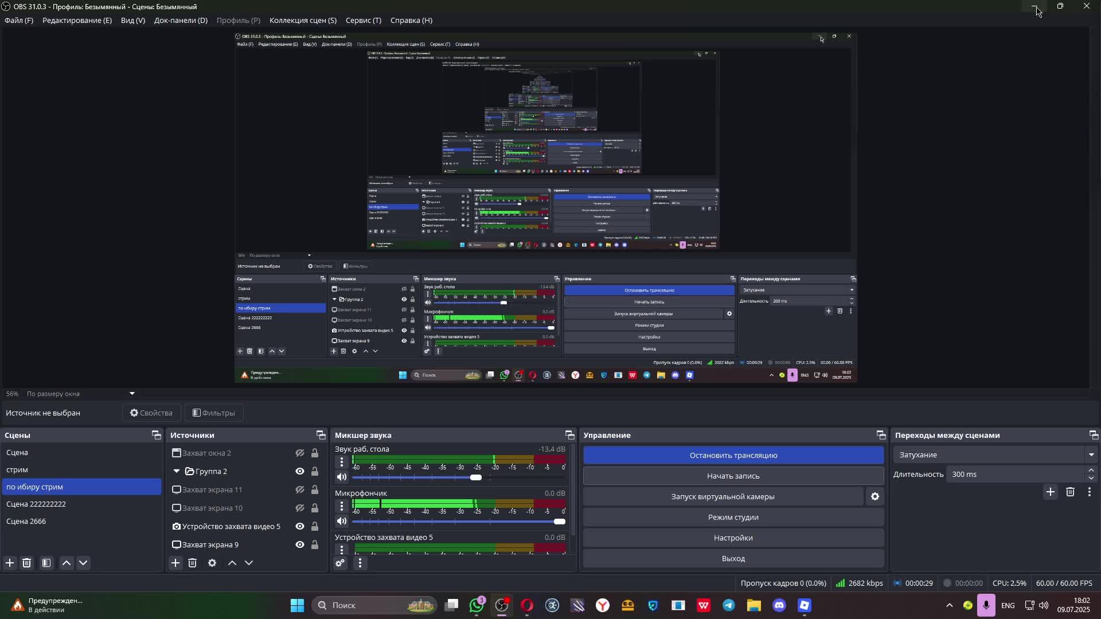Open virtual camera settings gear
Screen dimensions: 1101x619
875,497
